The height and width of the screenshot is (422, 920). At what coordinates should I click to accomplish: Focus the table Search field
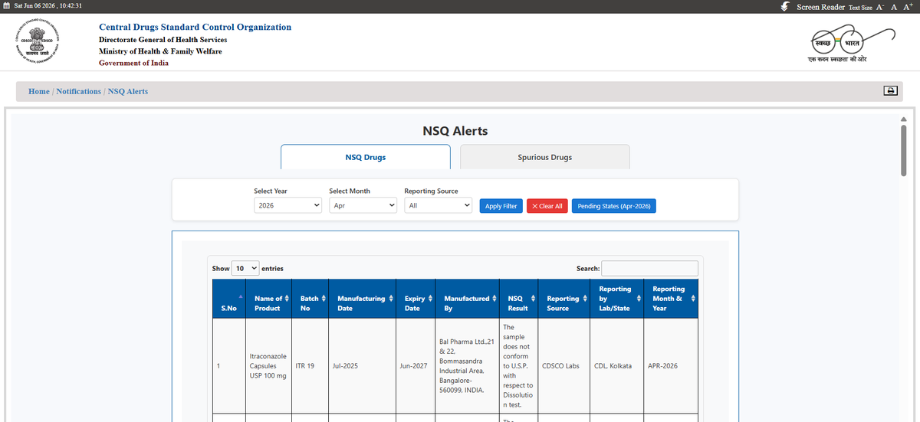click(x=649, y=268)
